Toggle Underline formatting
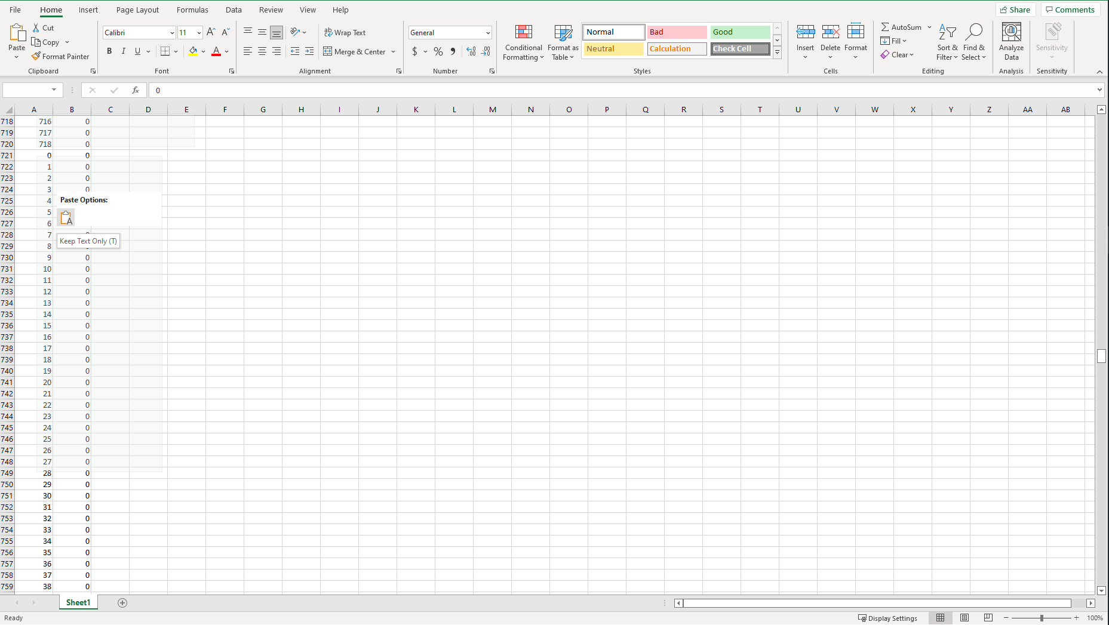This screenshot has width=1109, height=625. 137,51
